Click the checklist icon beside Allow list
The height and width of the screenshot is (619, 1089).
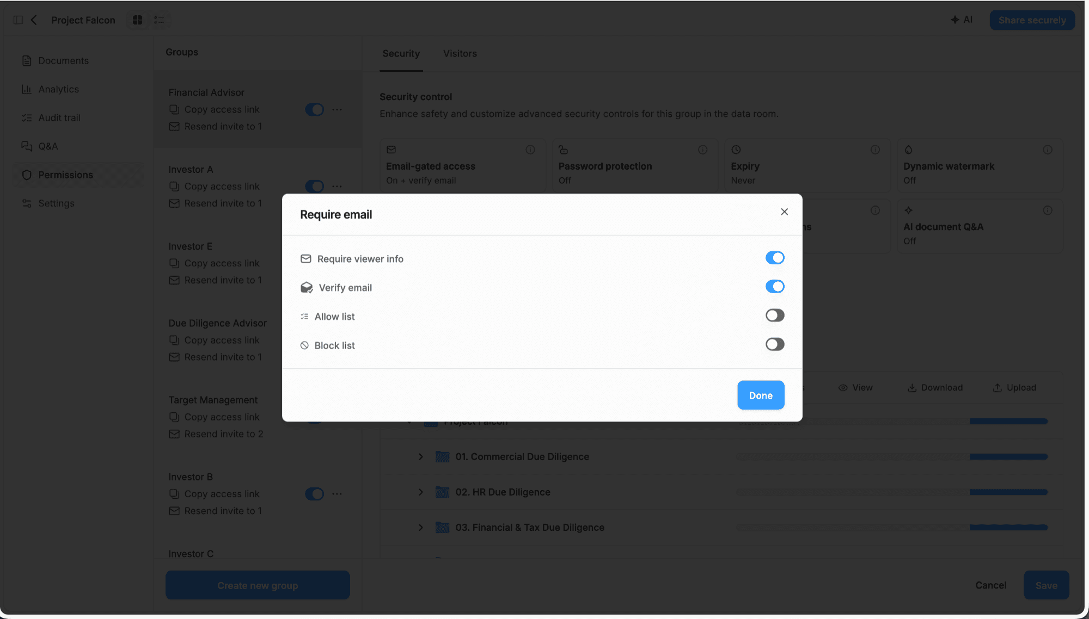304,317
